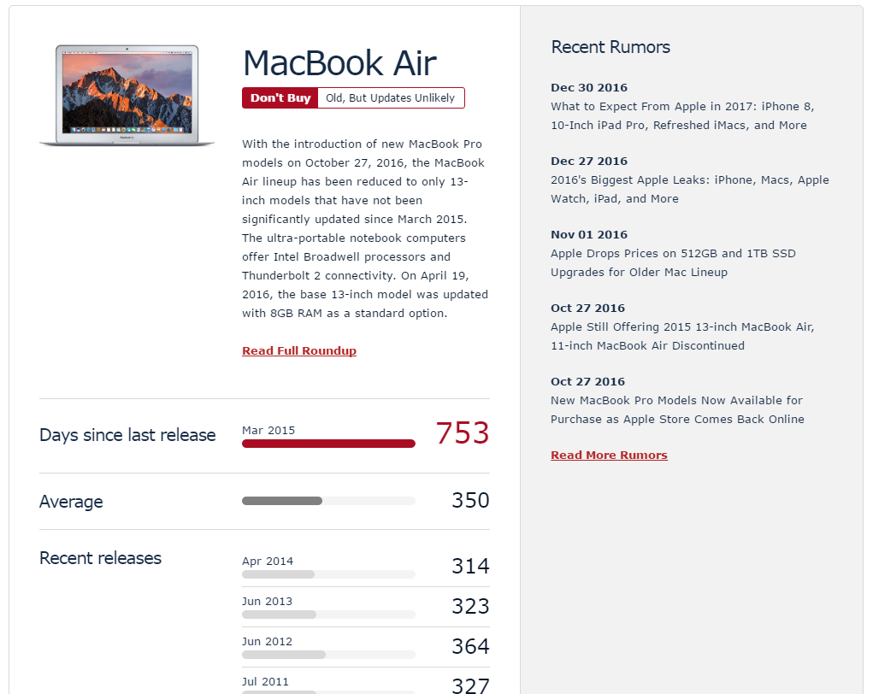Click the 314 days value for Apr 2014
This screenshot has height=694, width=873.
click(x=470, y=566)
